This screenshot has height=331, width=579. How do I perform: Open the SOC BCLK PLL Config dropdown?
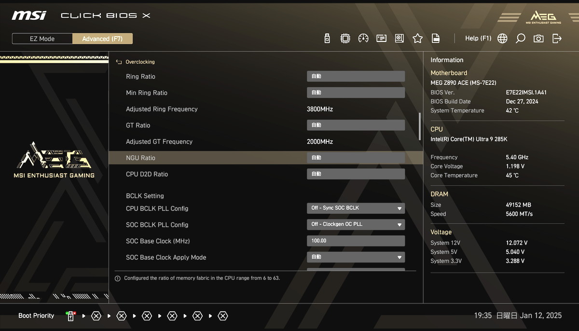356,224
